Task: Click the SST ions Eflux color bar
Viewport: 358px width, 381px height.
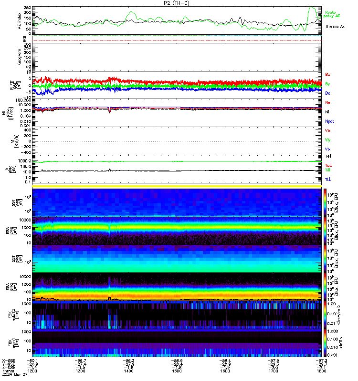Action: coord(325,203)
